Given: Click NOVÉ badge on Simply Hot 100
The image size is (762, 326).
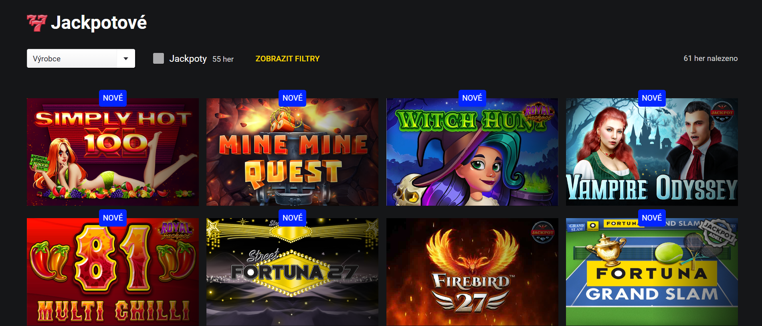Looking at the screenshot, I should coord(113,98).
